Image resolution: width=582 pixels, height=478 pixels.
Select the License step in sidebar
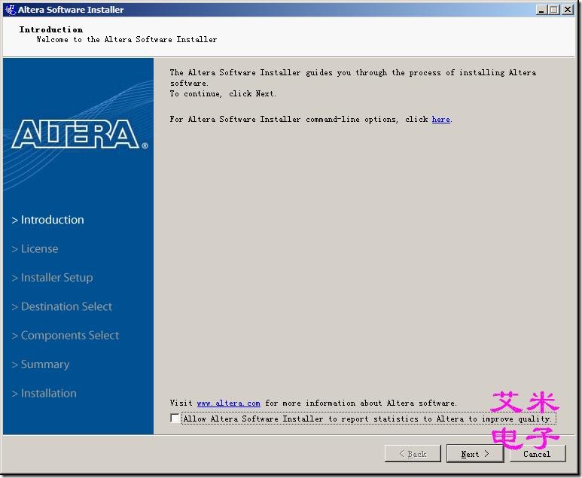point(35,248)
